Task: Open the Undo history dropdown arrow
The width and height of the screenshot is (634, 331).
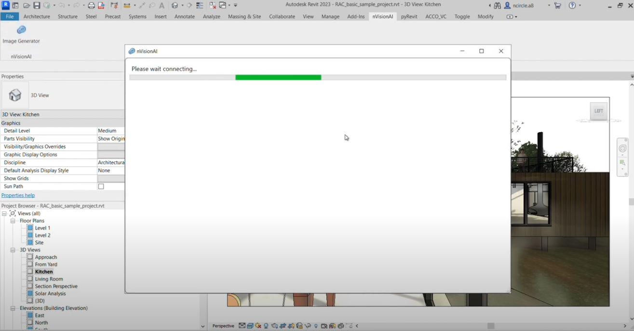Action: [69, 5]
